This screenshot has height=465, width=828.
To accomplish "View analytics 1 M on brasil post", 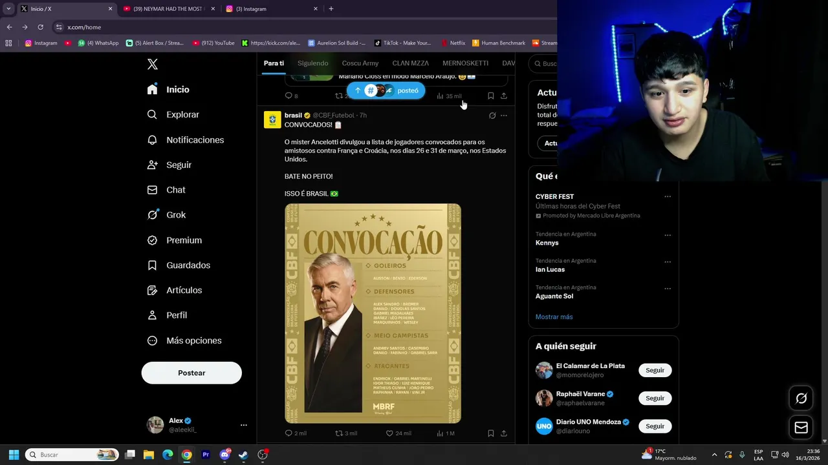I will coord(446,433).
